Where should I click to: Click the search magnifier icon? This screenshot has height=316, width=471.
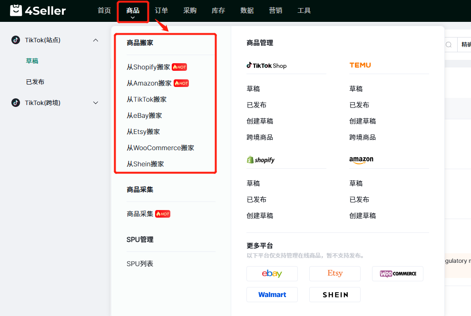[x=449, y=45]
